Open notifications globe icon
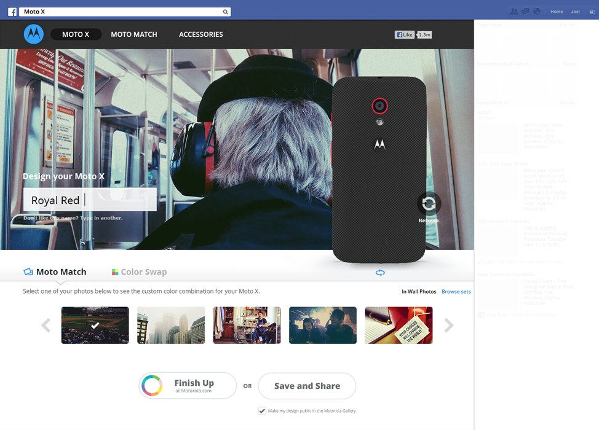This screenshot has width=599, height=430. pos(537,12)
